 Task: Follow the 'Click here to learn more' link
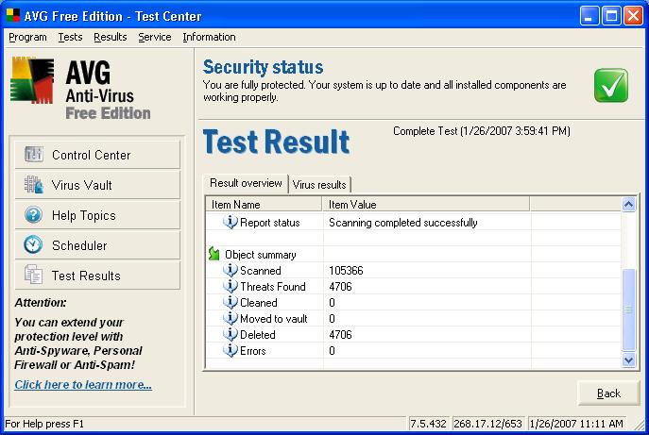83,385
